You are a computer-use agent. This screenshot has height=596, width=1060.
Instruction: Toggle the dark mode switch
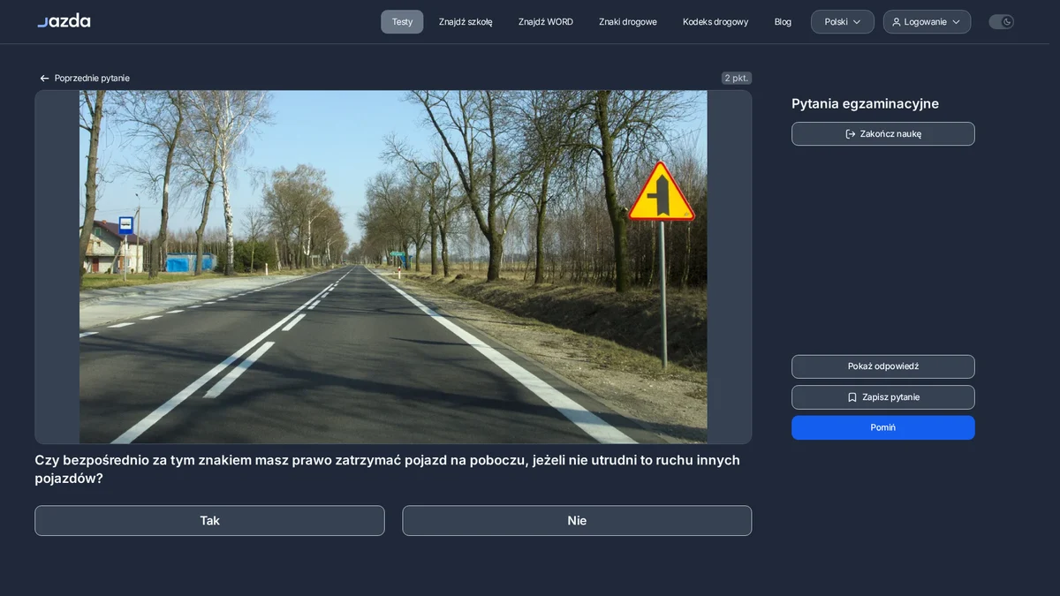click(x=1001, y=22)
